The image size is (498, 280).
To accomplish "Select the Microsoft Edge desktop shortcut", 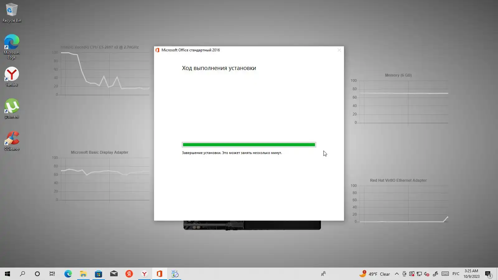I will (12, 47).
